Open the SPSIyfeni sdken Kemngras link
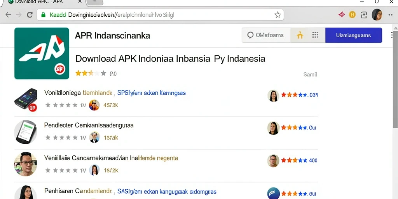 click(152, 93)
